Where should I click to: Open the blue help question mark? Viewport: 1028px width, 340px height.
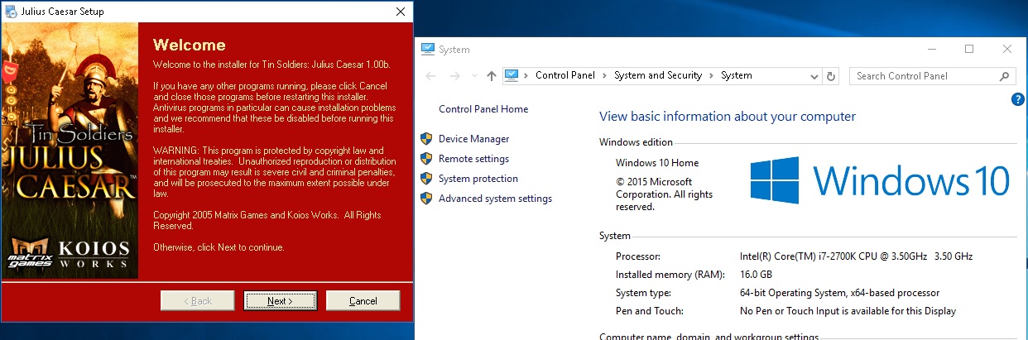[1018, 99]
